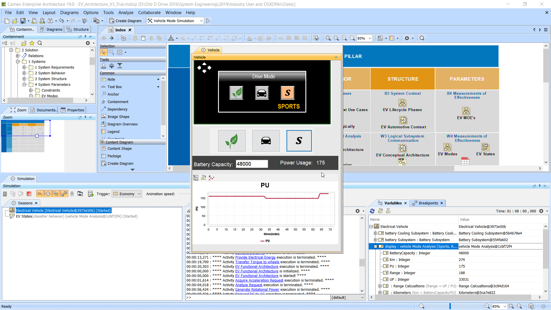Toggle Economy drive mode selector
The image size is (551, 310).
[231, 140]
